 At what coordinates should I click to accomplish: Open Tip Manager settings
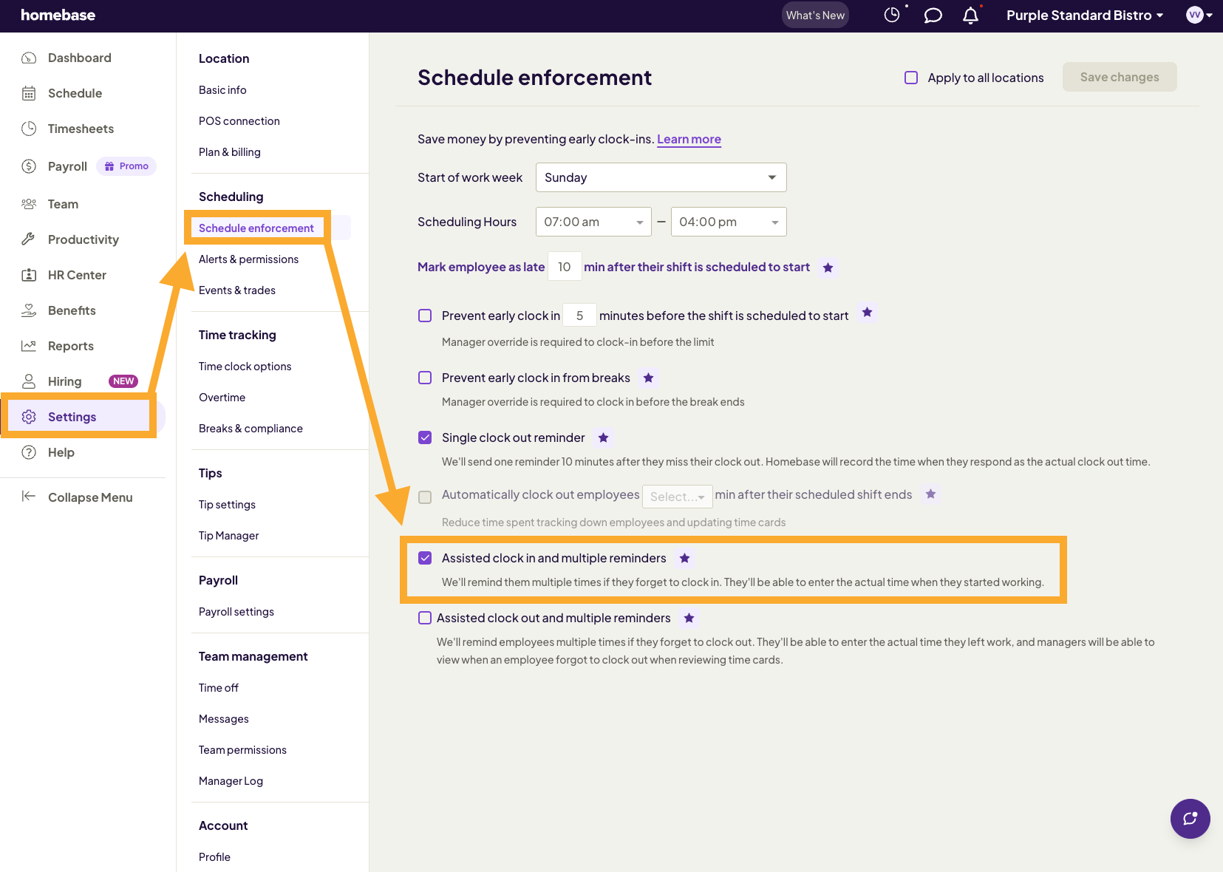coord(228,536)
